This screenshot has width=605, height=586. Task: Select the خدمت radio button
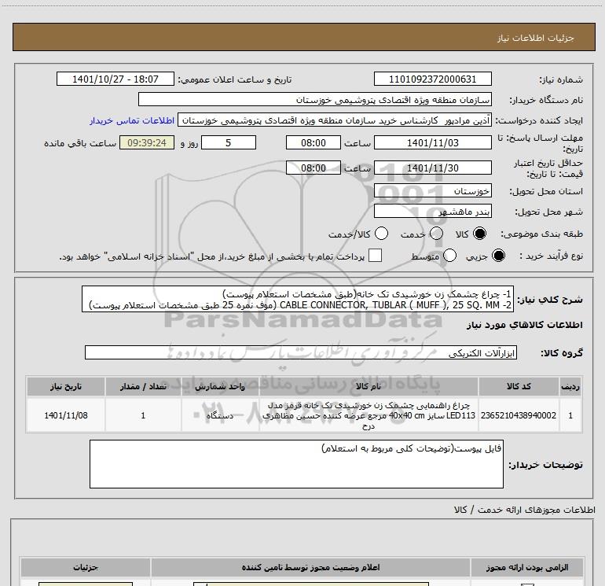pos(436,234)
